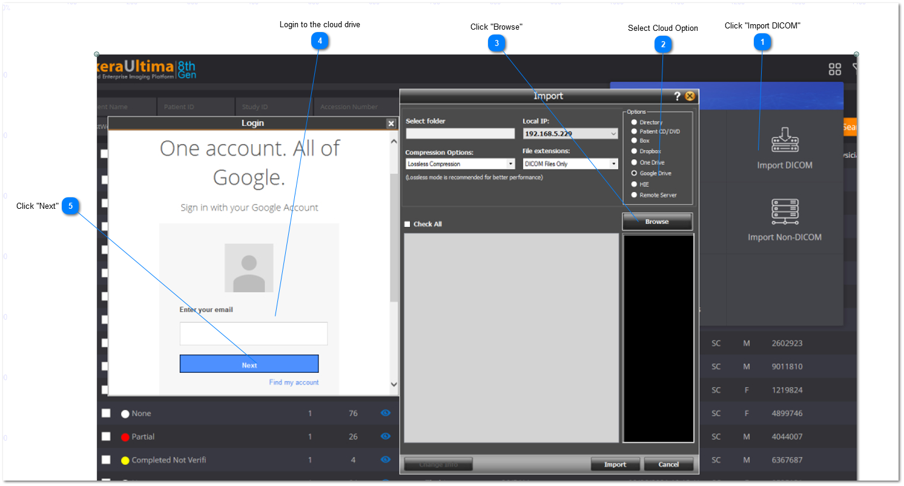Open the grid layout view icon top right
904x486 pixels.
[x=834, y=69]
